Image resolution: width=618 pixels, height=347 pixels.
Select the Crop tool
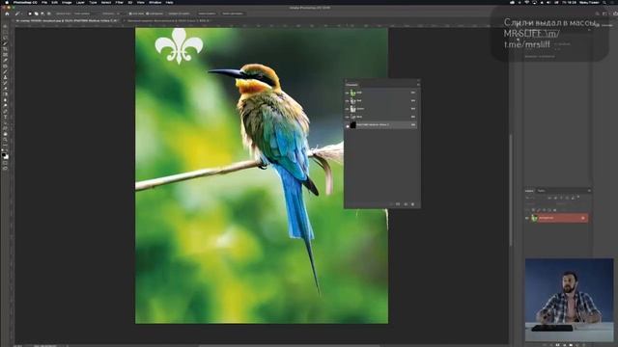coord(5,49)
